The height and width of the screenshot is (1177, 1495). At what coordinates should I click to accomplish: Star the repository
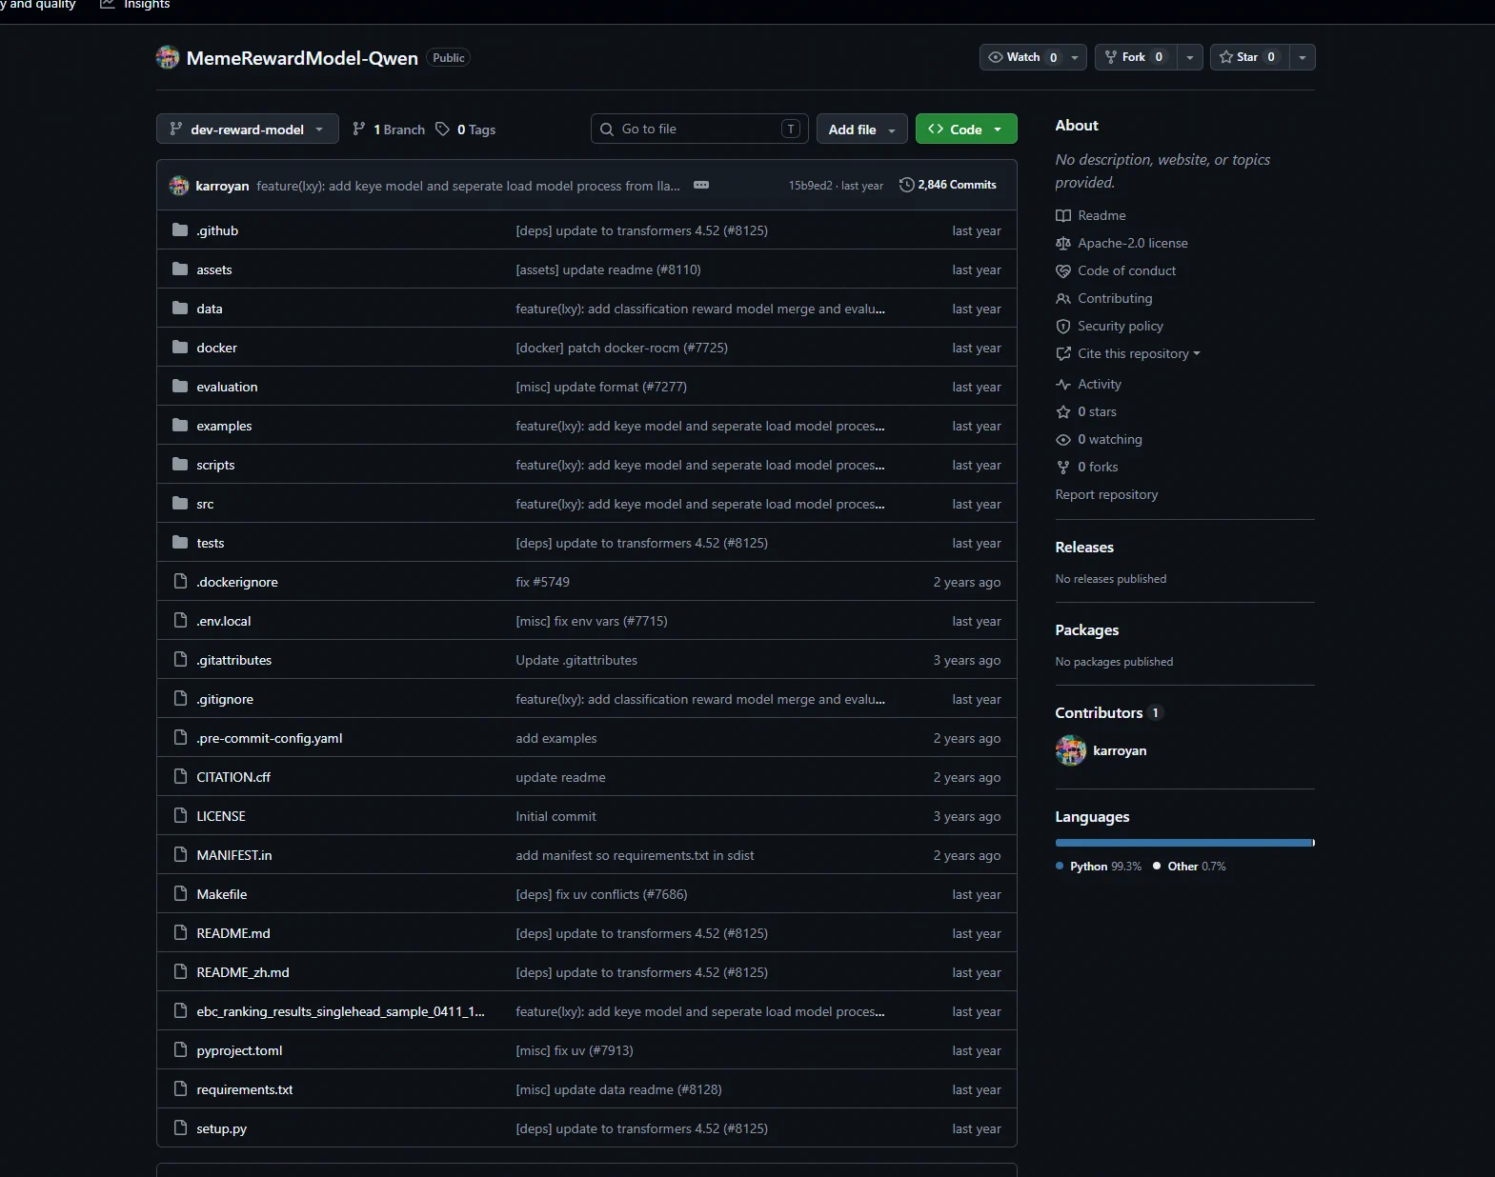pyautogui.click(x=1249, y=57)
